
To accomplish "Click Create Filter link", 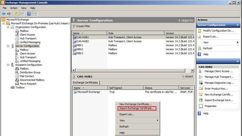I will click(83, 26).
